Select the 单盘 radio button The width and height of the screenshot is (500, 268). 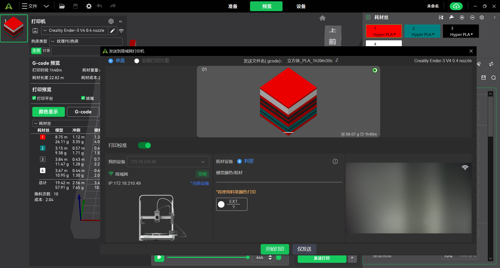coord(111,61)
